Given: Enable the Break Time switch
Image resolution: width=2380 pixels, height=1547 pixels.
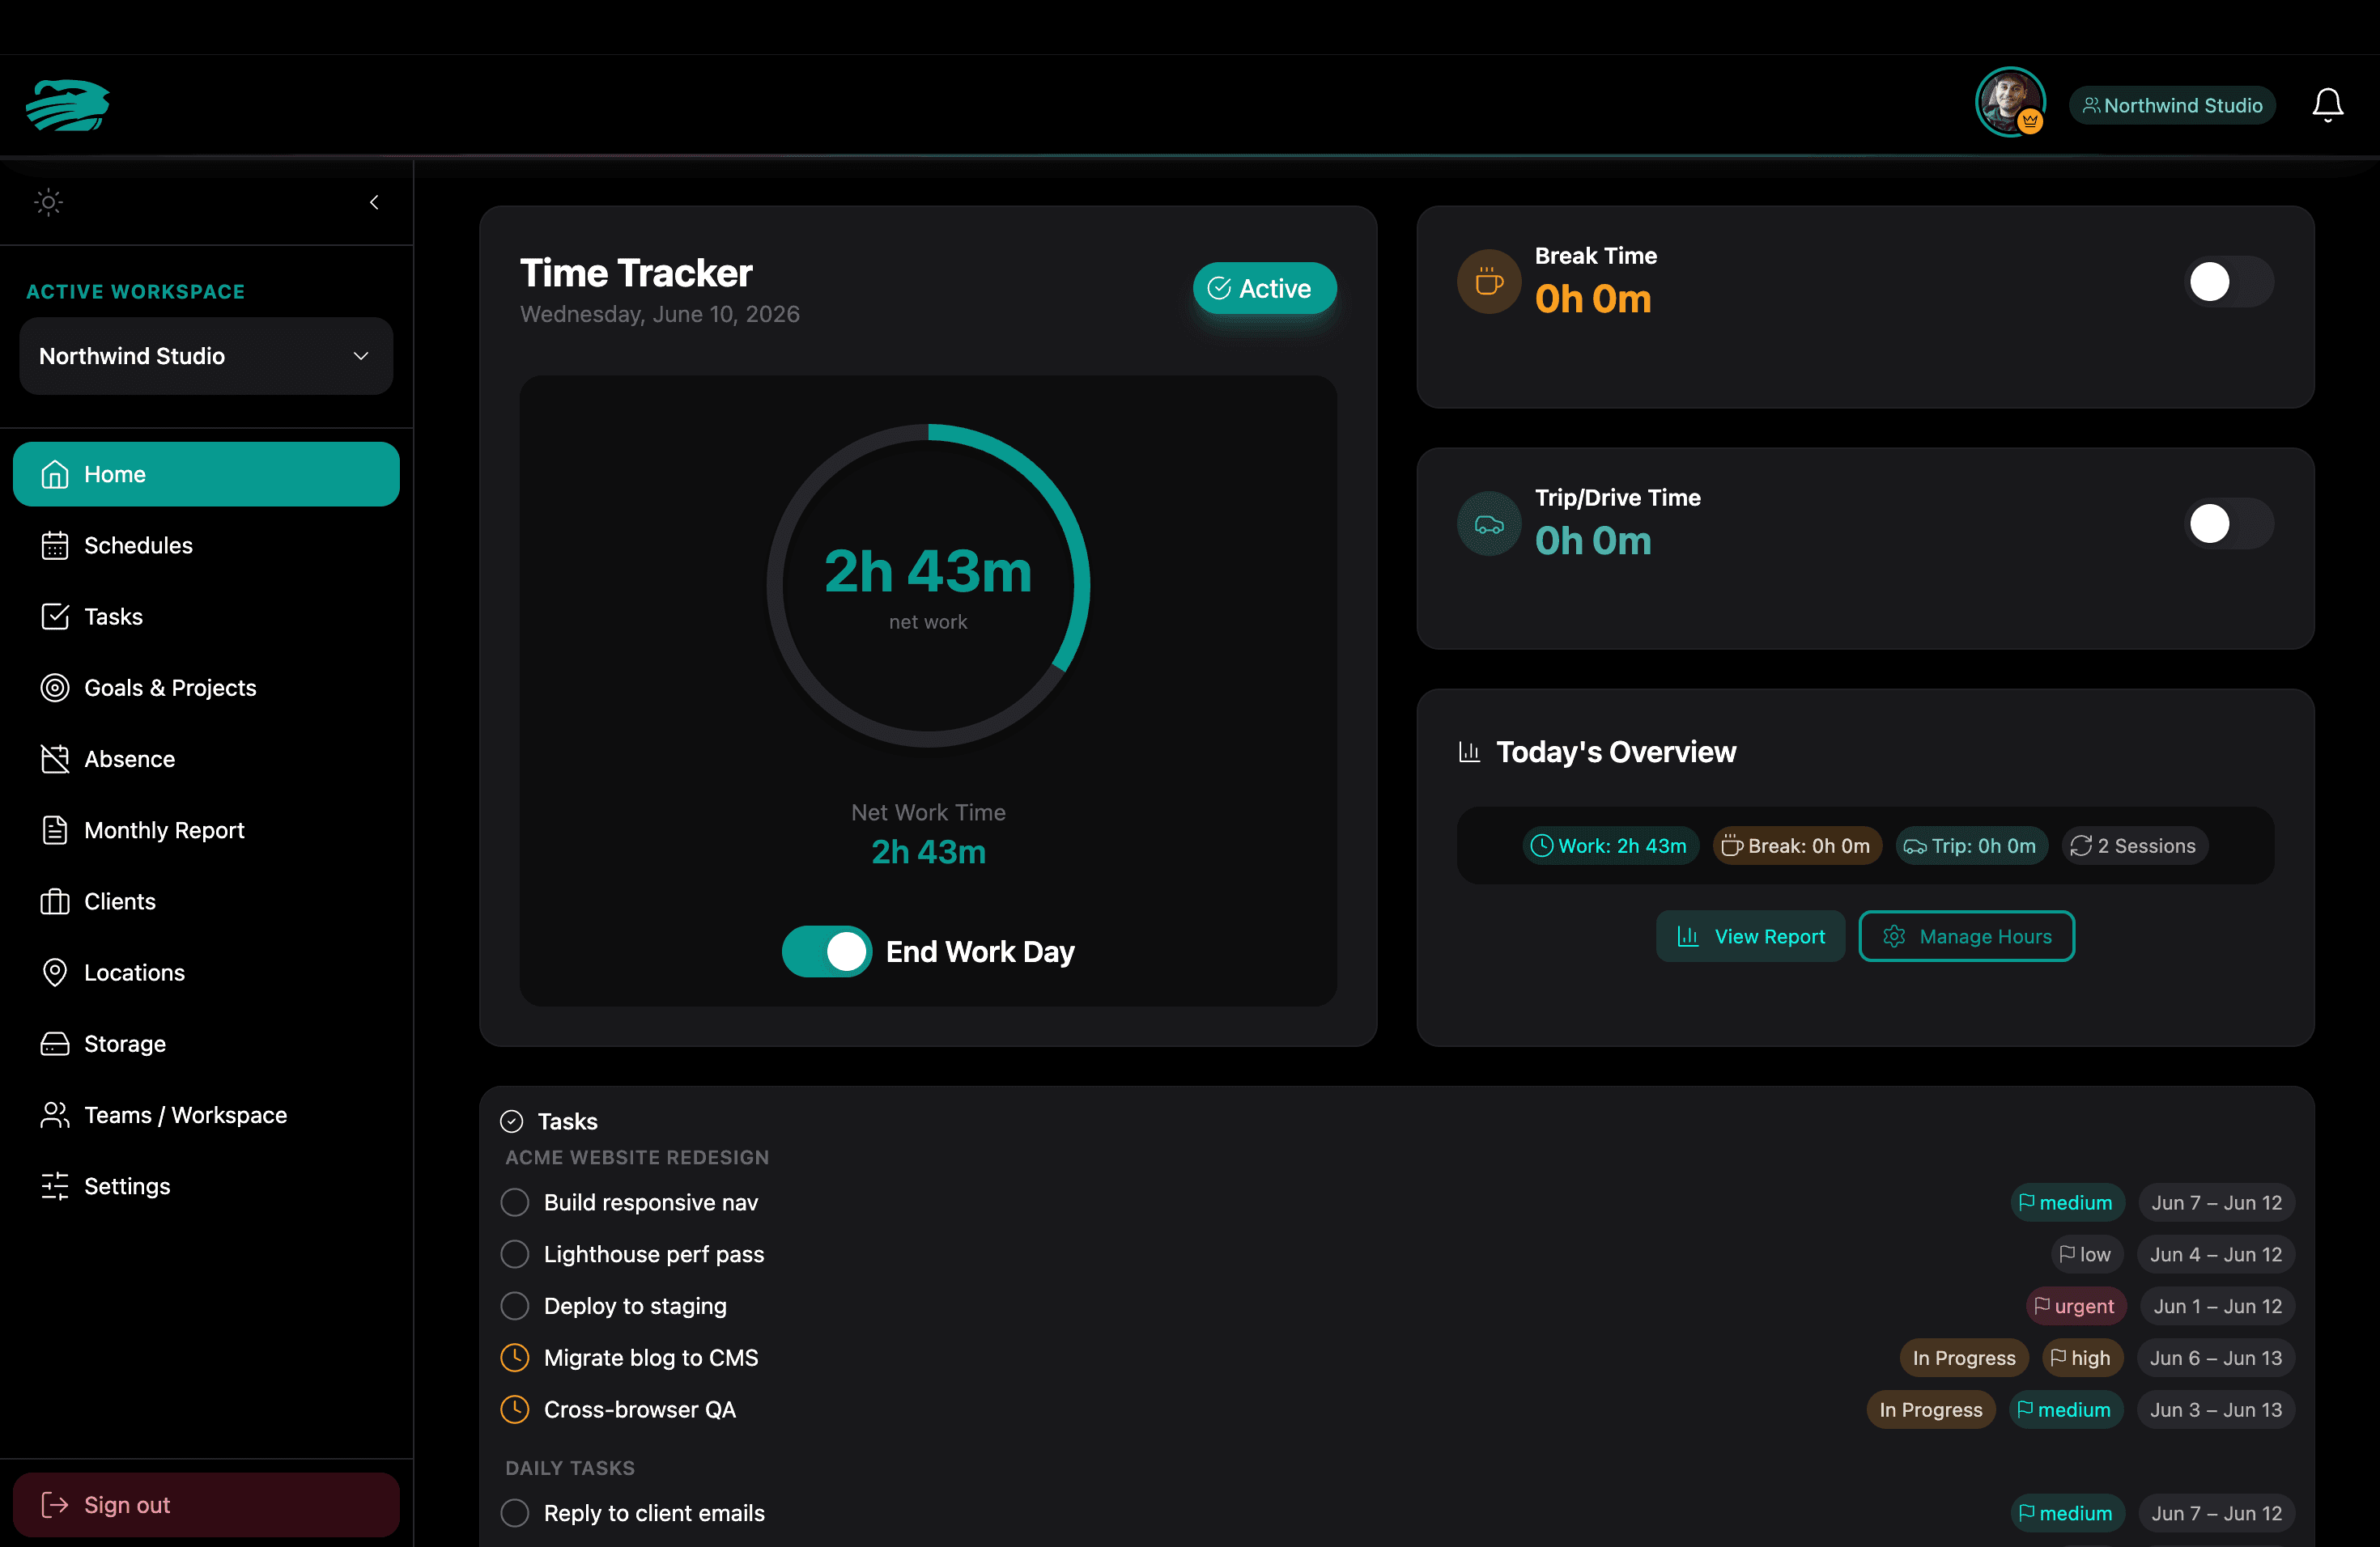Looking at the screenshot, I should tap(2229, 282).
